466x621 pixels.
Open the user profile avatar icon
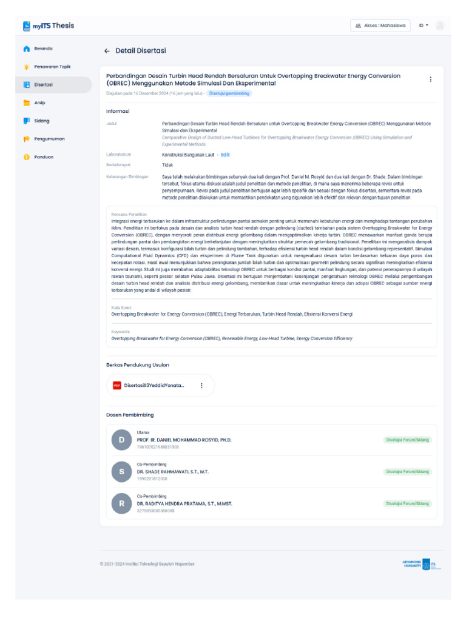point(440,25)
